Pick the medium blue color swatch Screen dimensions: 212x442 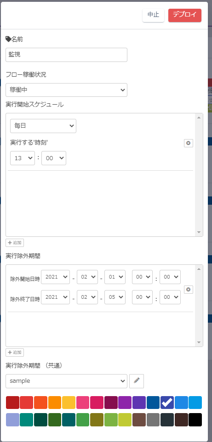(181, 403)
